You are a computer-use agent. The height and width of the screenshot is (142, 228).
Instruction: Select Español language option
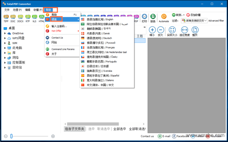[x=107, y=76]
